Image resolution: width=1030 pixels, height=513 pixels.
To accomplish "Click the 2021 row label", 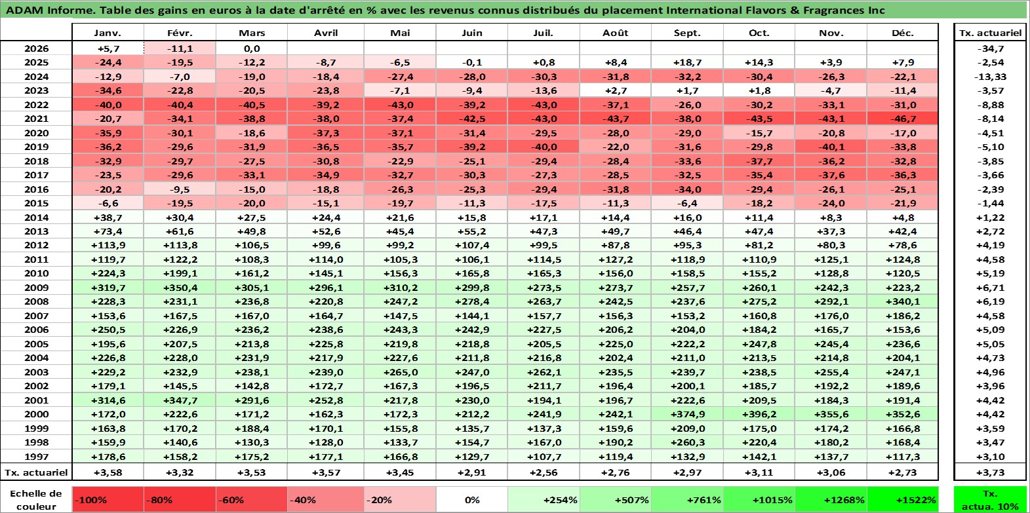I will coord(36,119).
